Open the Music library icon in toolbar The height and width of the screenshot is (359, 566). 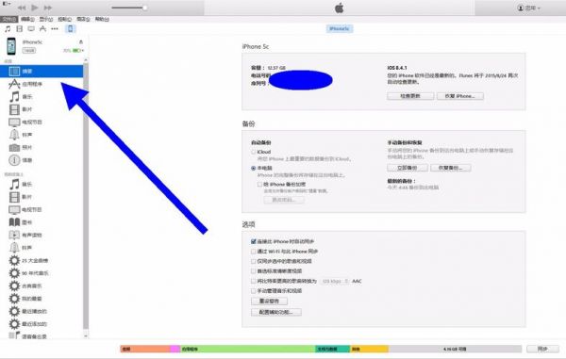click(8, 29)
